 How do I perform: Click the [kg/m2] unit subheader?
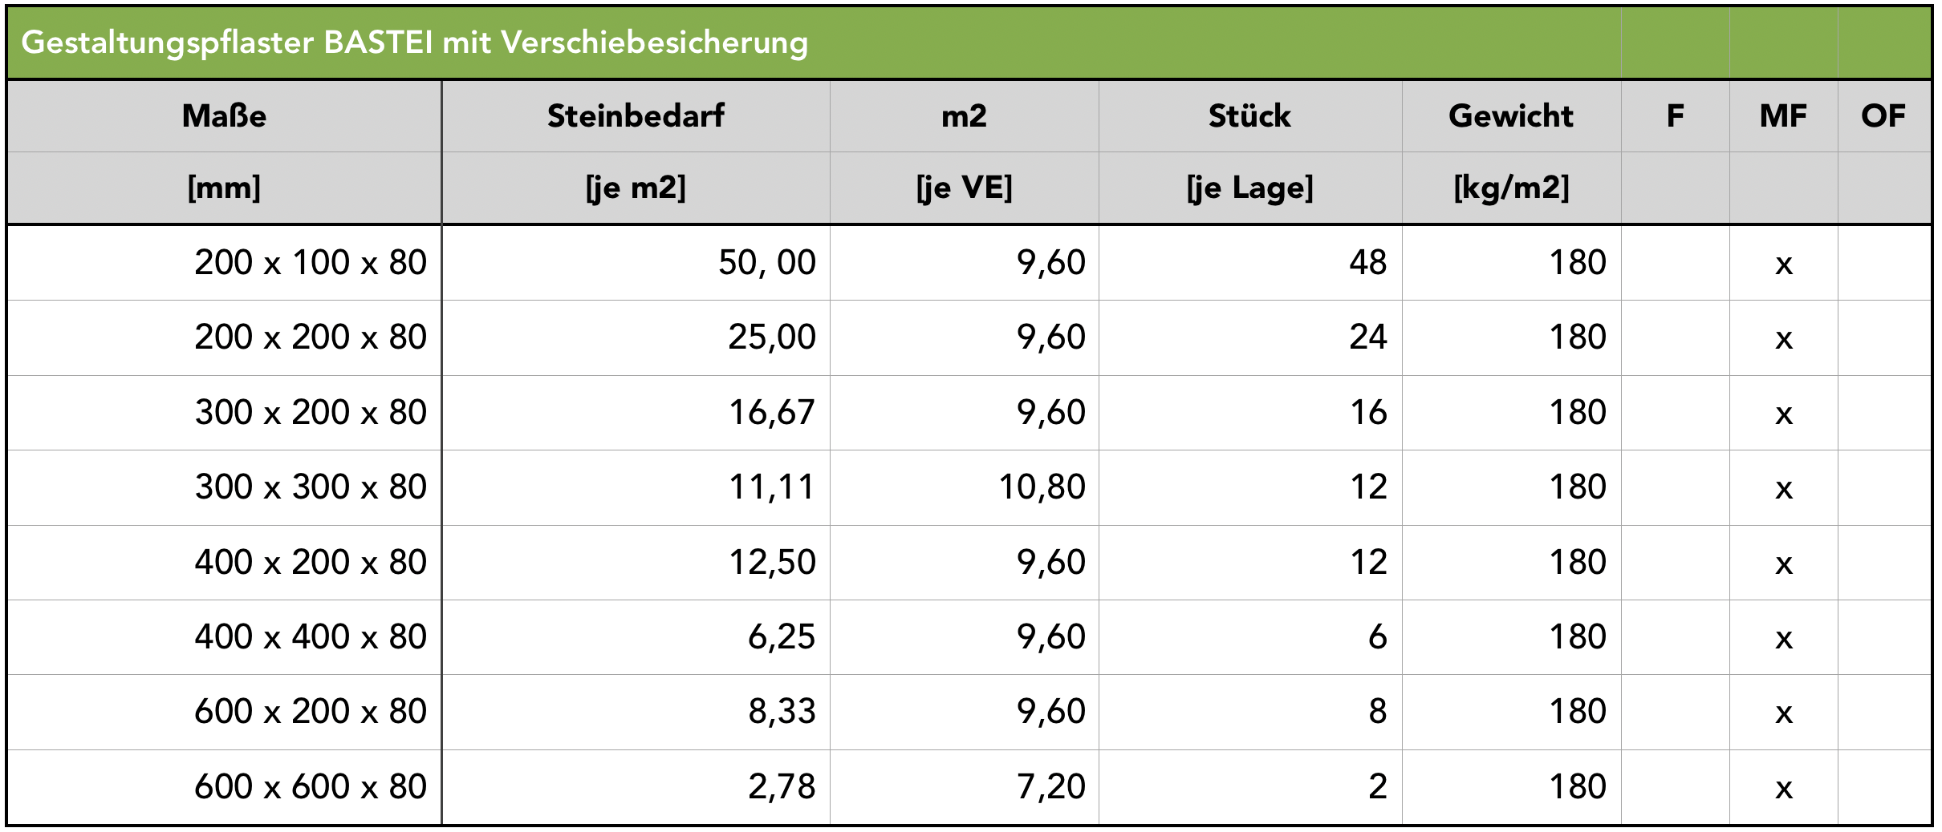(x=1511, y=188)
